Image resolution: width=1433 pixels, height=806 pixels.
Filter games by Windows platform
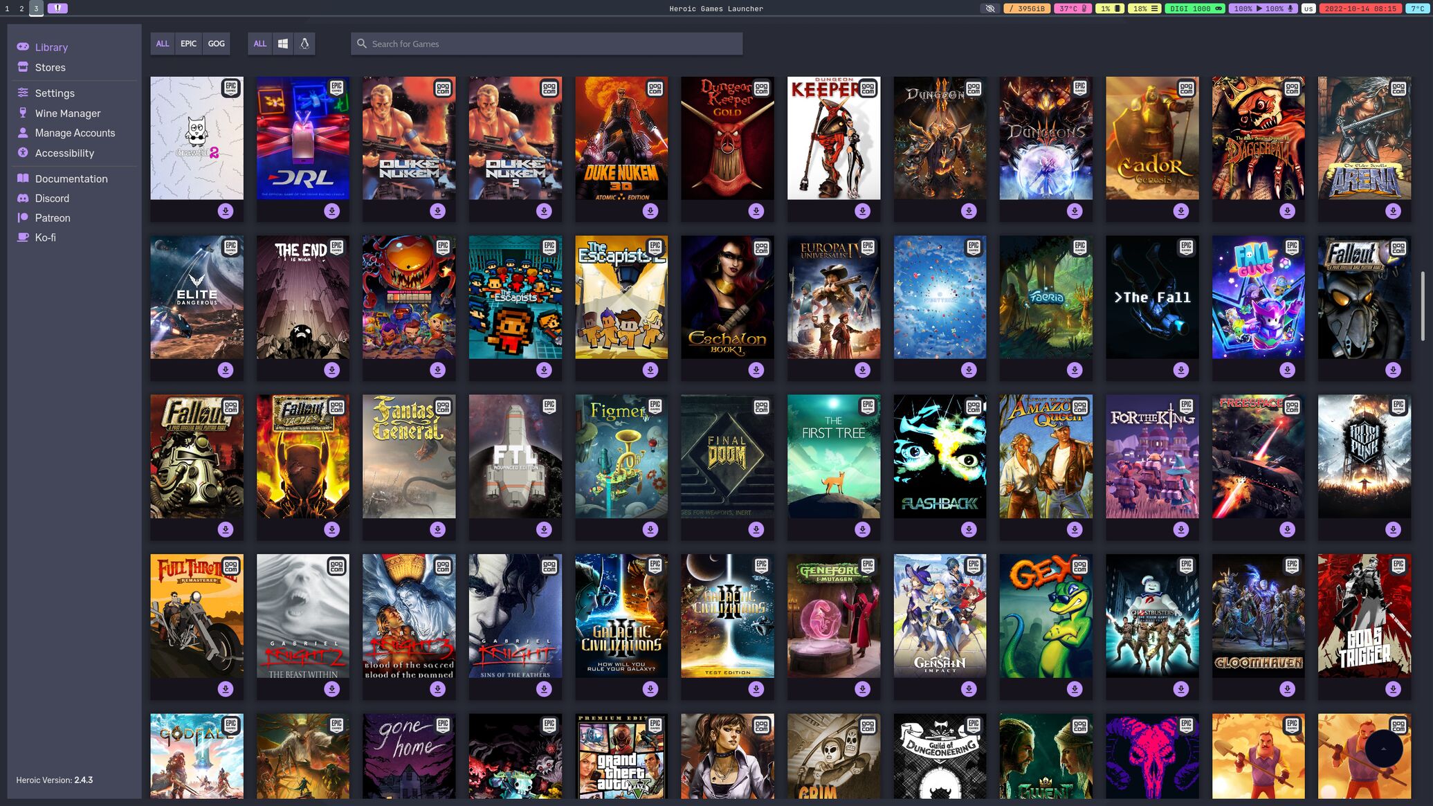pyautogui.click(x=283, y=44)
